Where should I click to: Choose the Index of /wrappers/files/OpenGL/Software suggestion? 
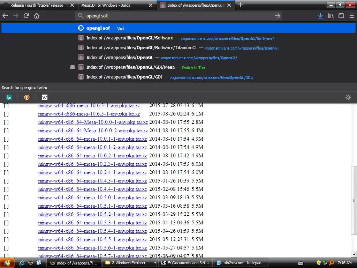tap(178, 38)
